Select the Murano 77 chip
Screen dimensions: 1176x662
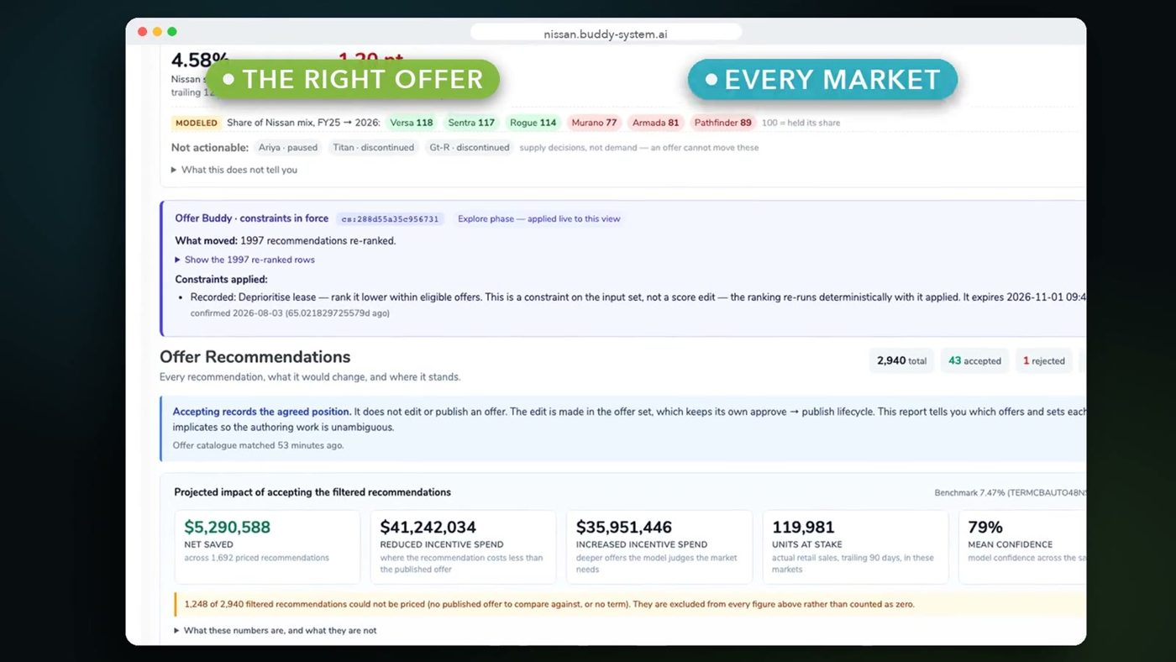click(x=594, y=123)
